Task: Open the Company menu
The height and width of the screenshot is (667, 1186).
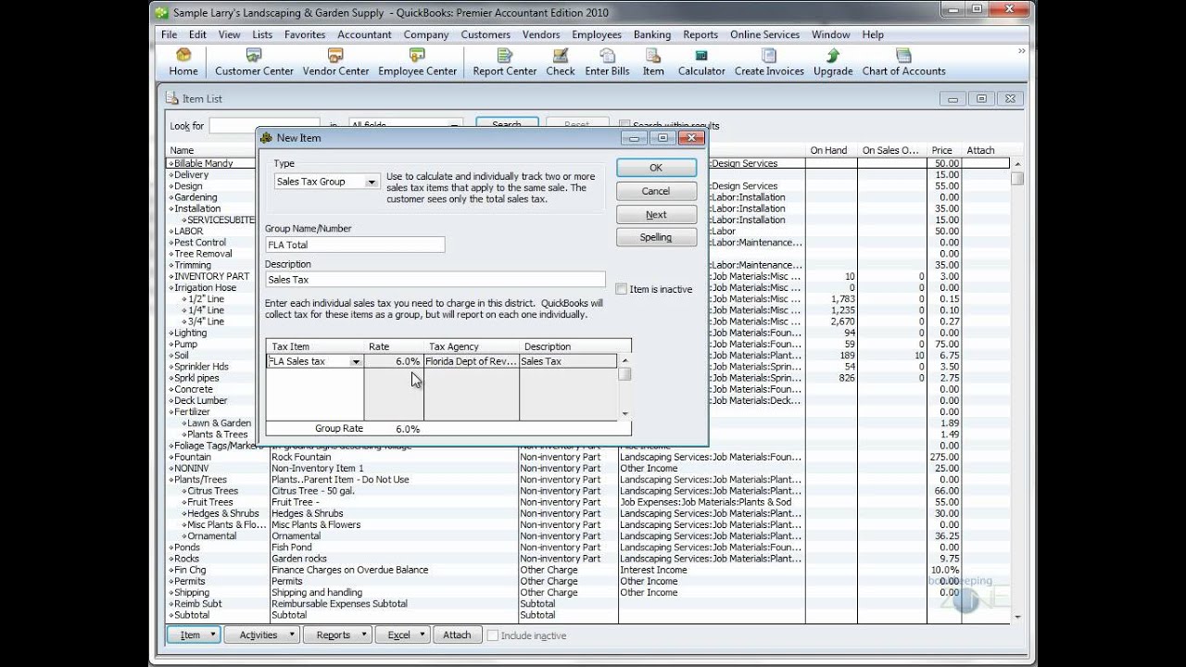Action: 426,34
